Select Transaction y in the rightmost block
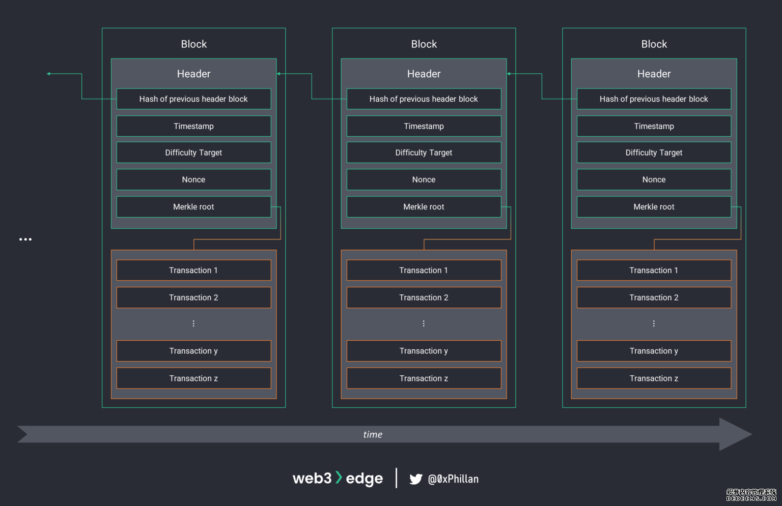This screenshot has height=506, width=782. coord(654,351)
